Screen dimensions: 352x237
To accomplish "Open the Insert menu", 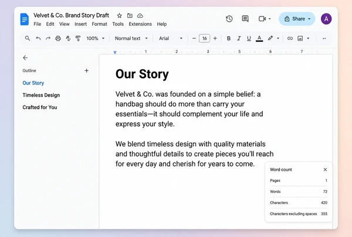I will click(80, 24).
